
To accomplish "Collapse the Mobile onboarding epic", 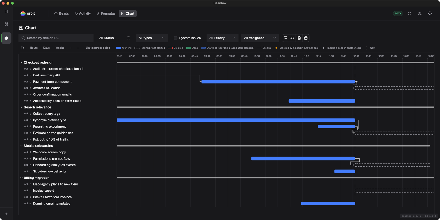I will click(x=21, y=146).
